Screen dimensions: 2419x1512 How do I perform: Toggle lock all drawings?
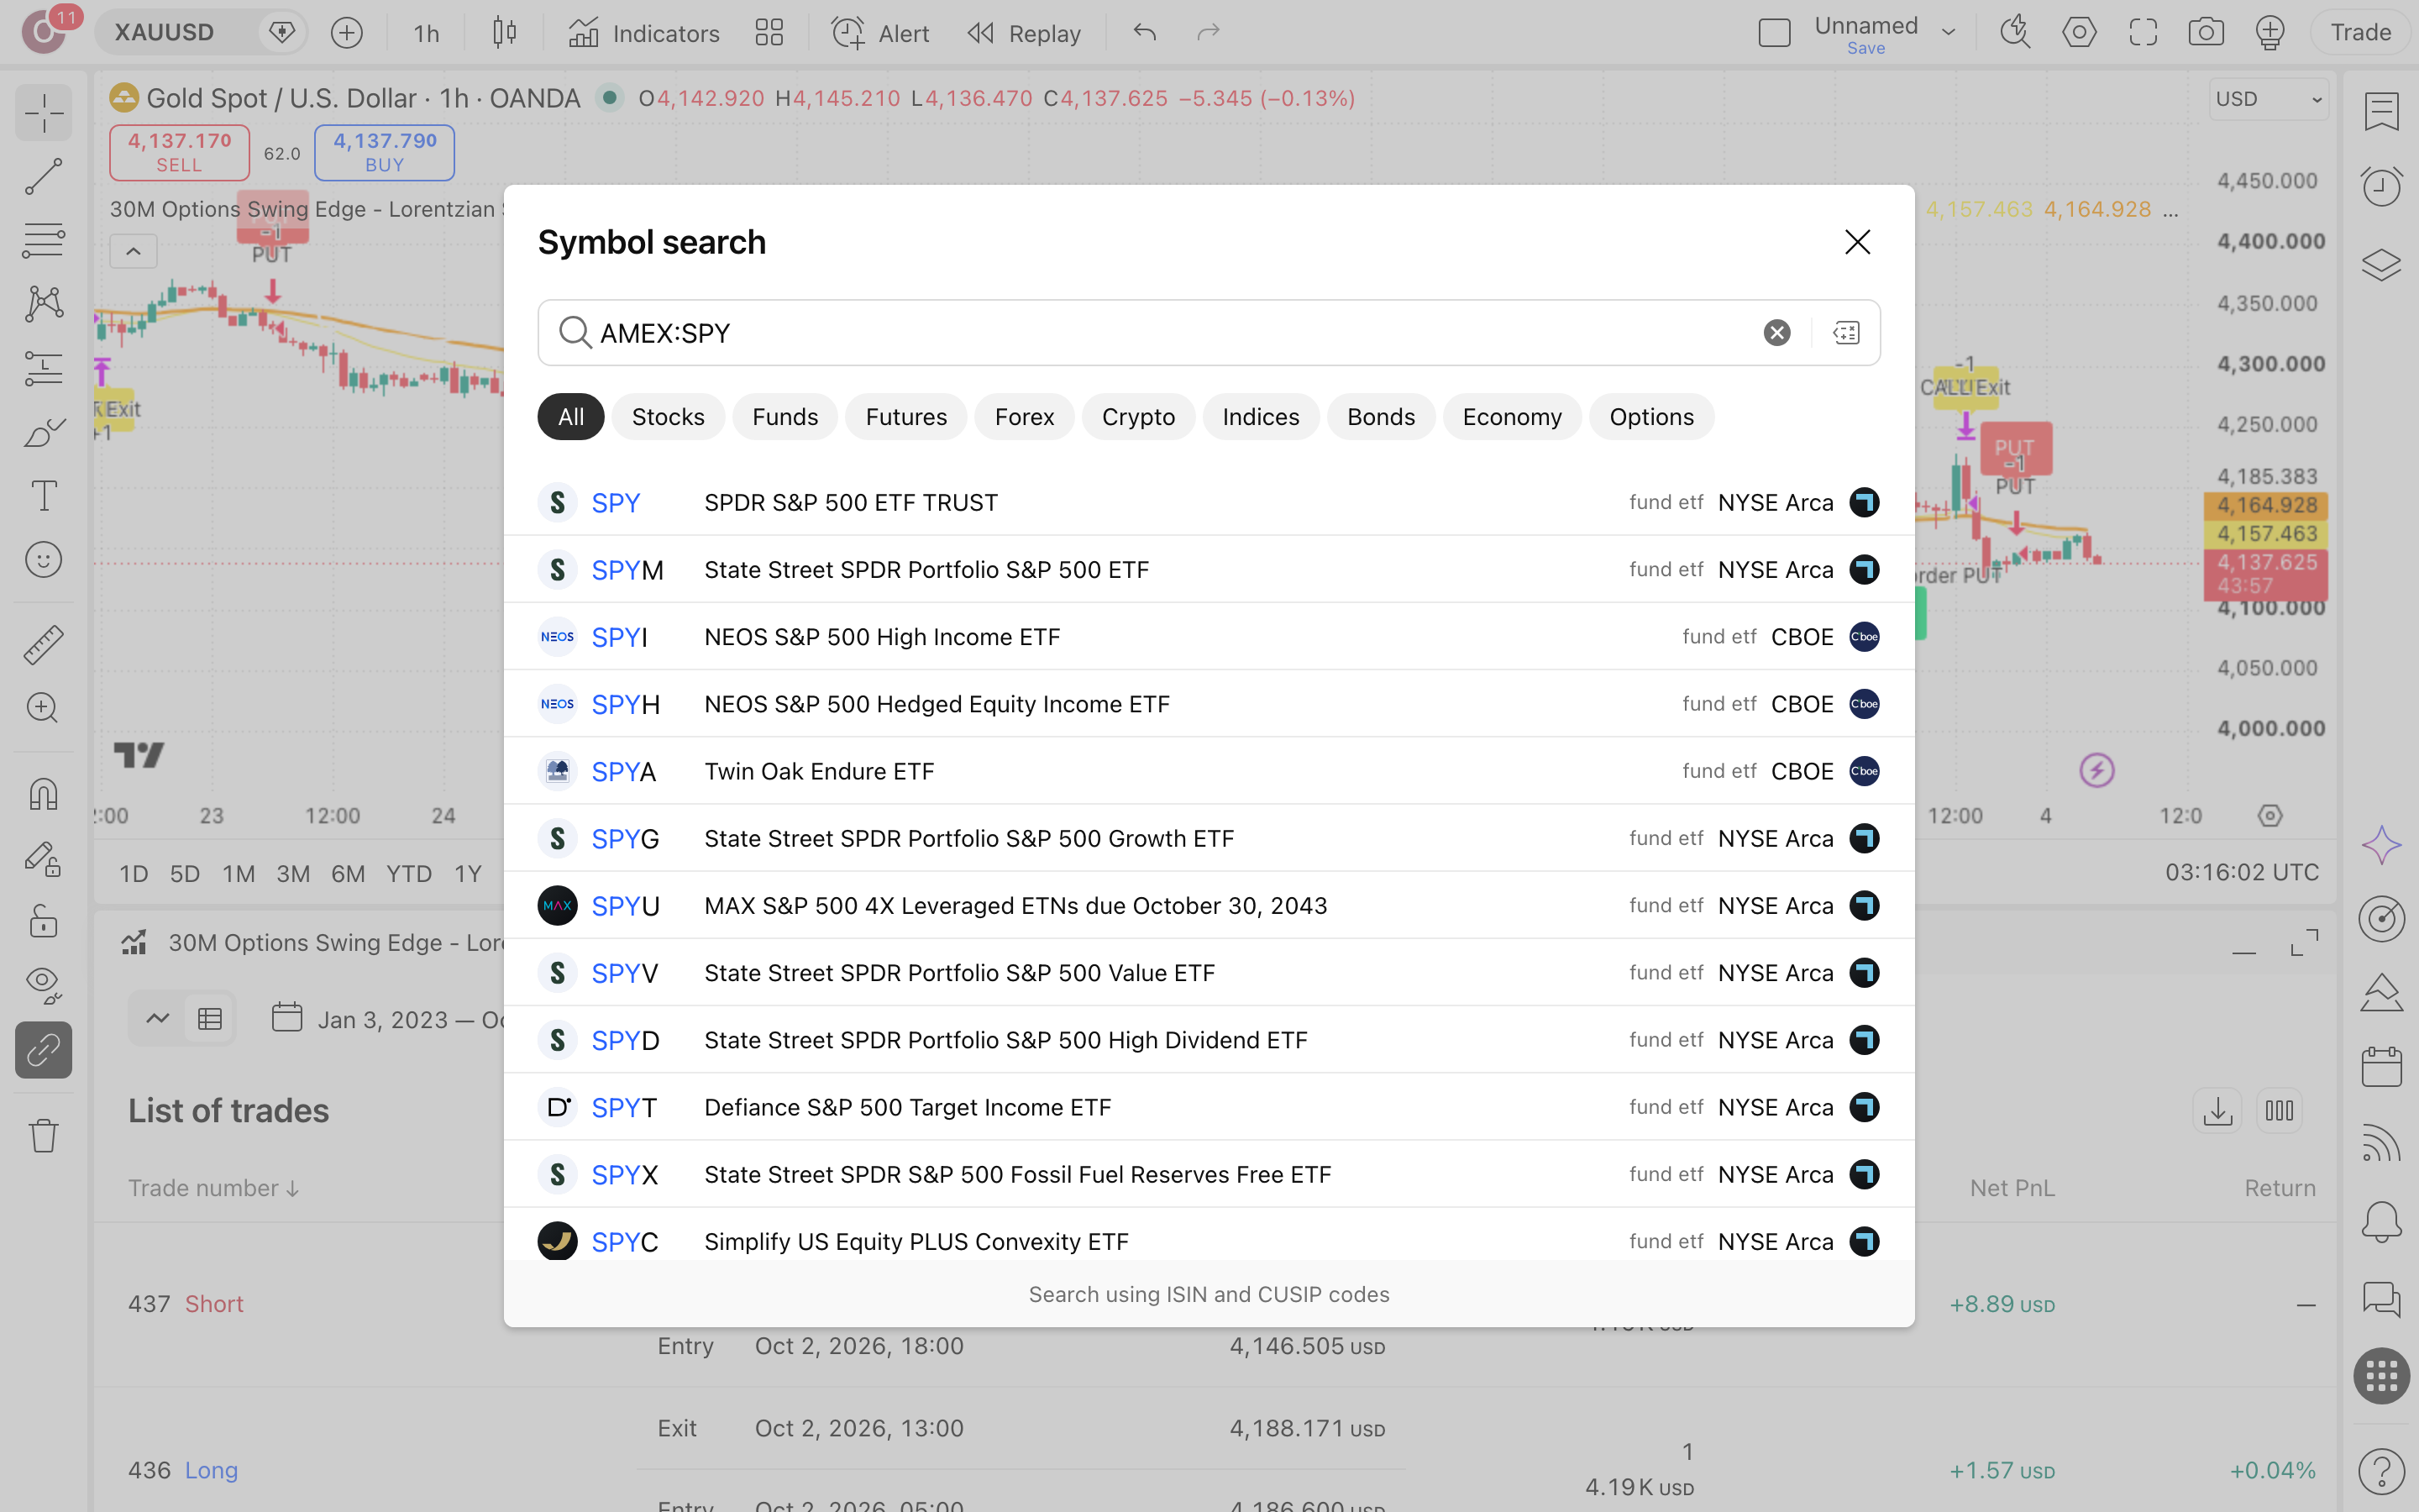[x=43, y=921]
